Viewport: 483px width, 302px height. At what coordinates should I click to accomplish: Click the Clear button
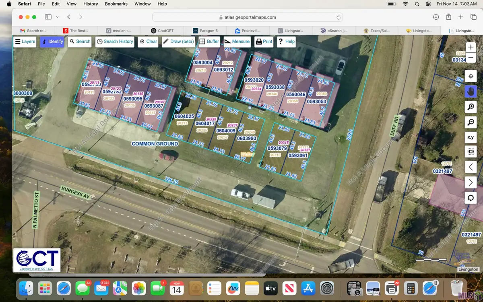coord(148,41)
